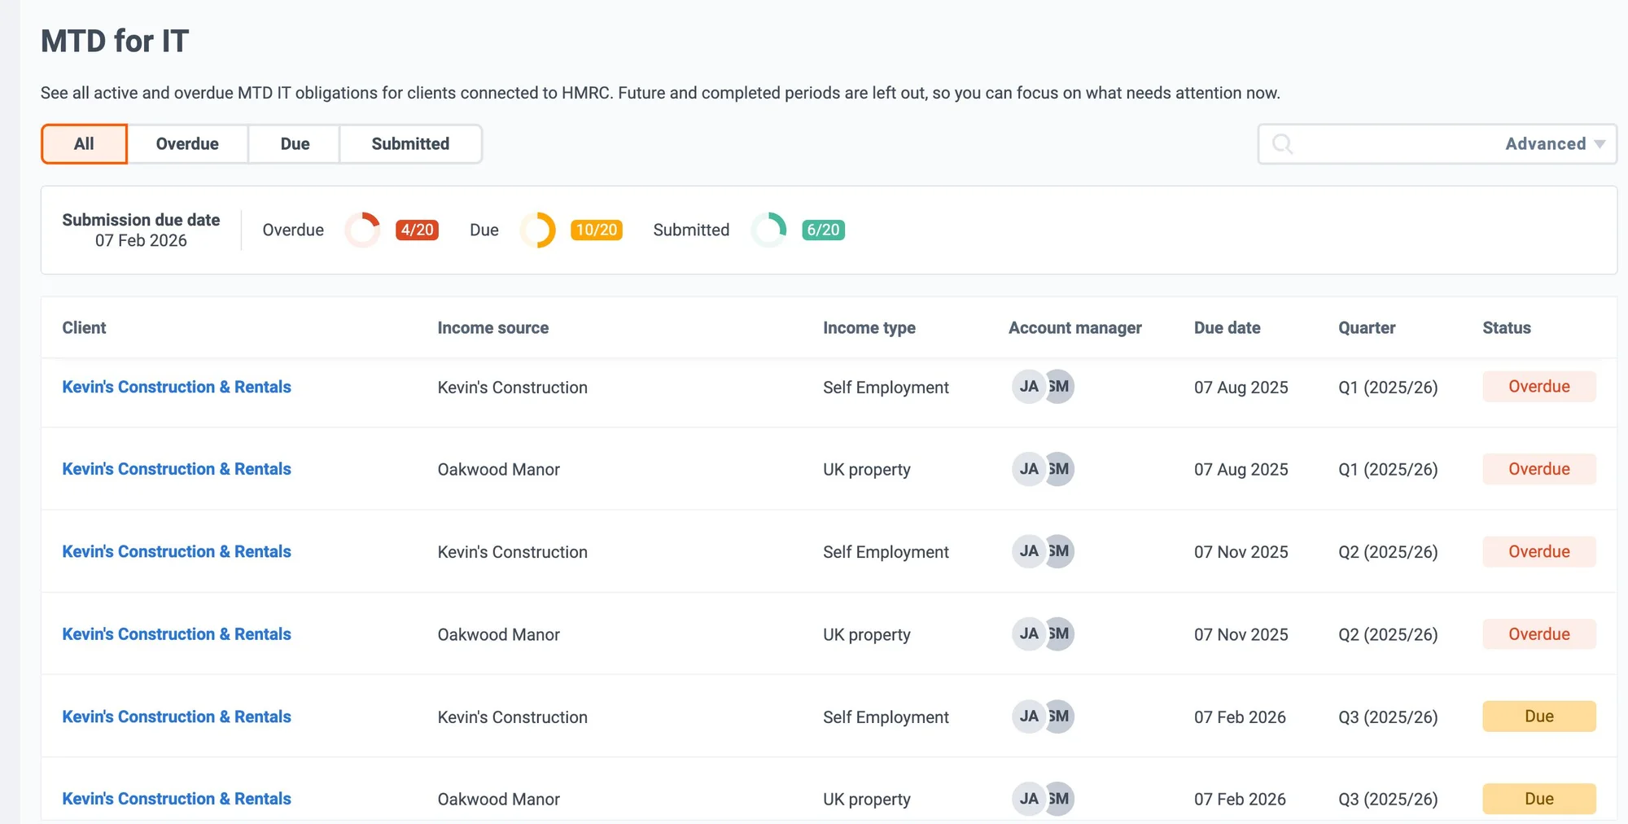
Task: Click JA avatar in first row
Action: [1027, 387]
